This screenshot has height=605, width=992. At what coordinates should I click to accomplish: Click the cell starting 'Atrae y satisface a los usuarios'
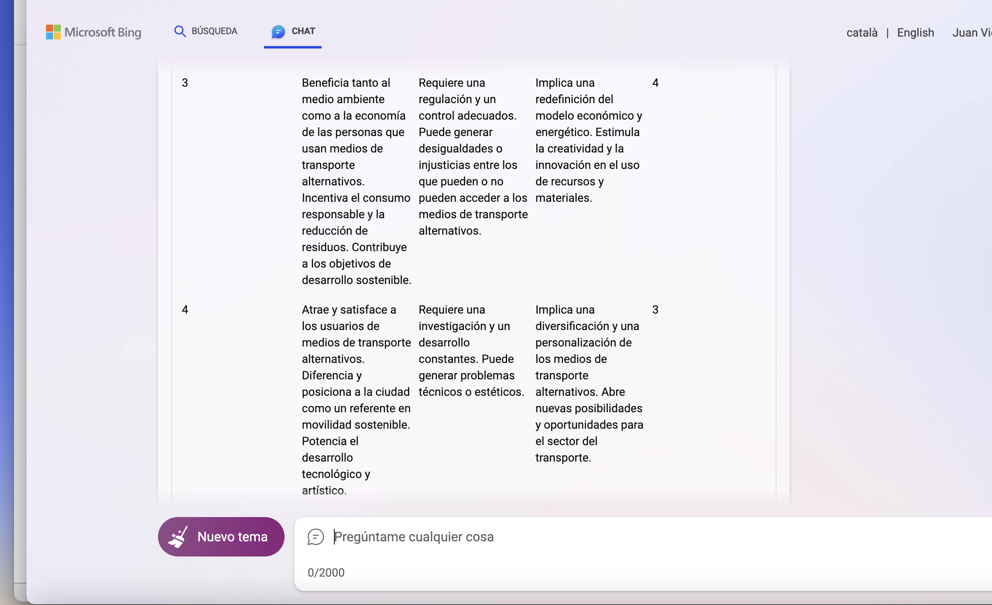(x=356, y=400)
